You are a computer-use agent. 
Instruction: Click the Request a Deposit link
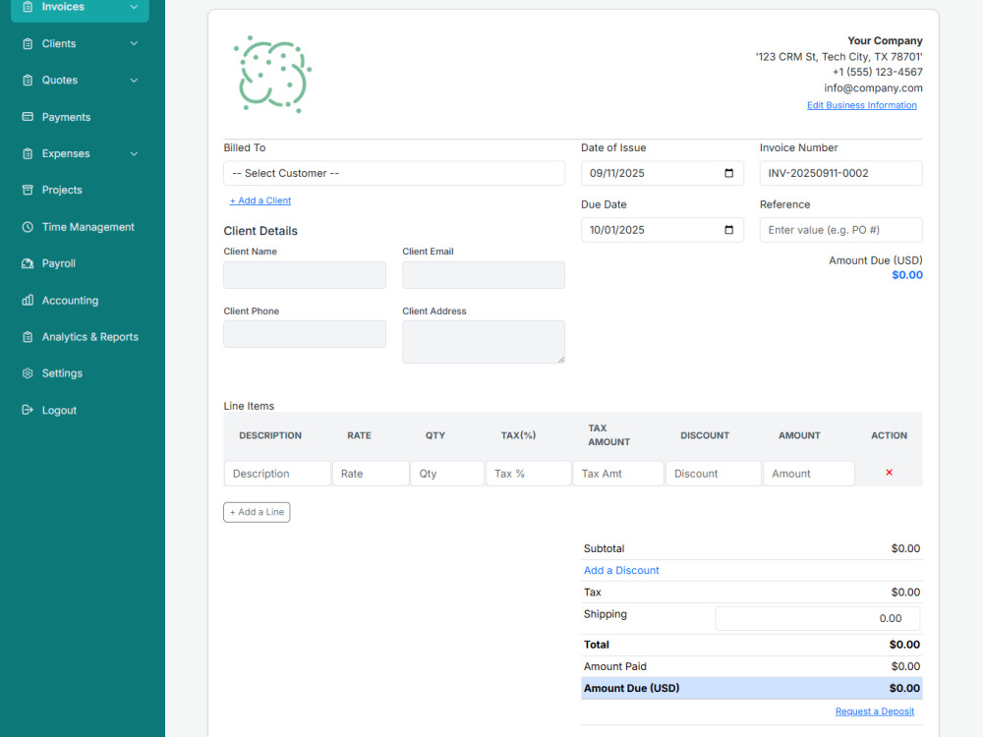coord(875,711)
